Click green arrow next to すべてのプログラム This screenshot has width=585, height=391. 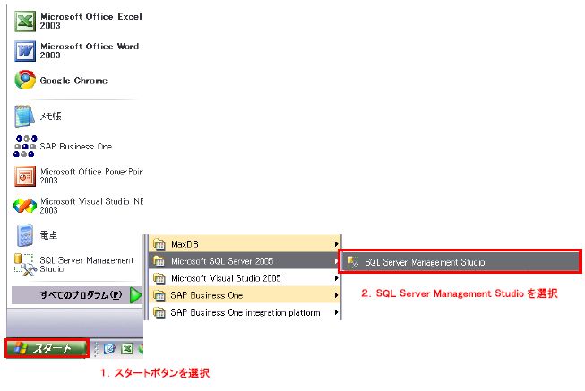136,295
